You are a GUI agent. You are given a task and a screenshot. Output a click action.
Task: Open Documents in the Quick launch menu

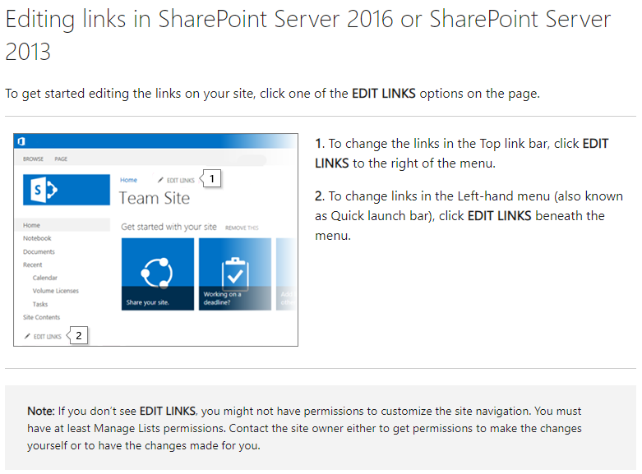coord(39,251)
